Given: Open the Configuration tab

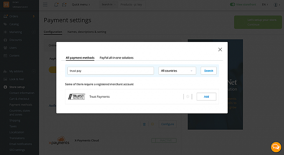Looking at the screenshot, I should click(x=53, y=32).
